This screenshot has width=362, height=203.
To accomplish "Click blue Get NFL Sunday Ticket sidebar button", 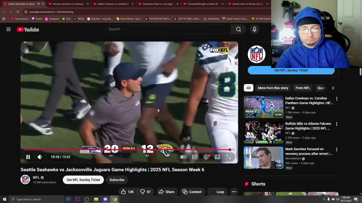I will pos(291,70).
